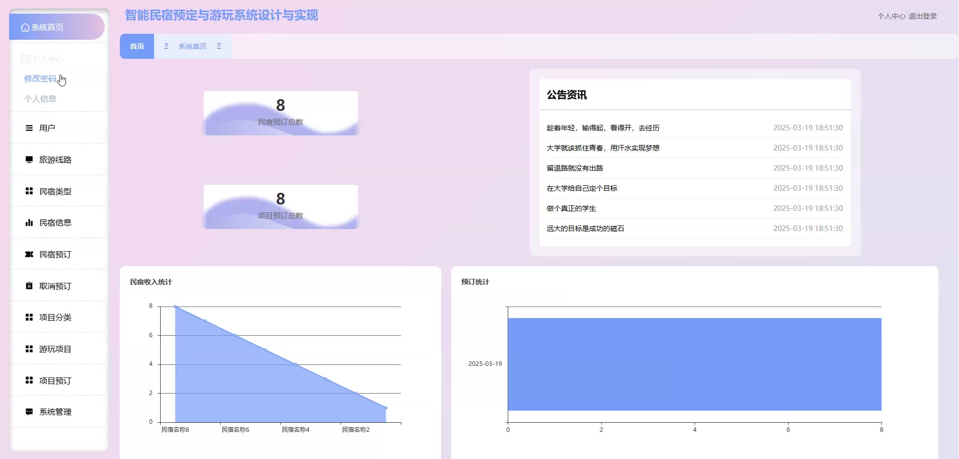Image resolution: width=959 pixels, height=459 pixels.
Task: Click the 项目分类 grid icon
Action: 29,317
